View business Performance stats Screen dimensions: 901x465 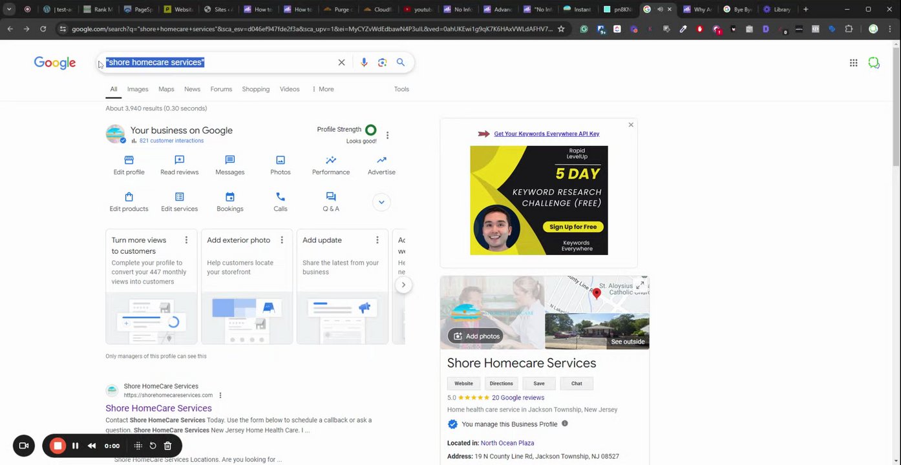pyautogui.click(x=331, y=165)
